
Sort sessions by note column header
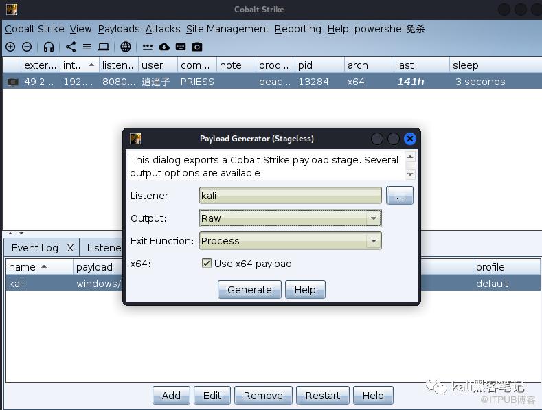click(236, 65)
